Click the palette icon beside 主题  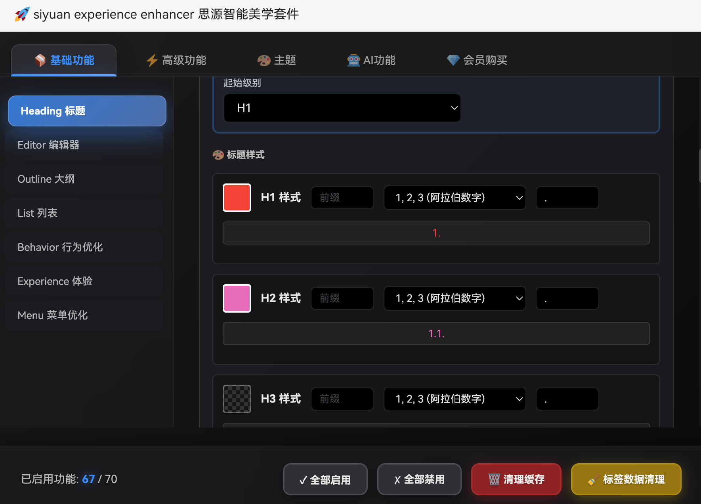(264, 60)
